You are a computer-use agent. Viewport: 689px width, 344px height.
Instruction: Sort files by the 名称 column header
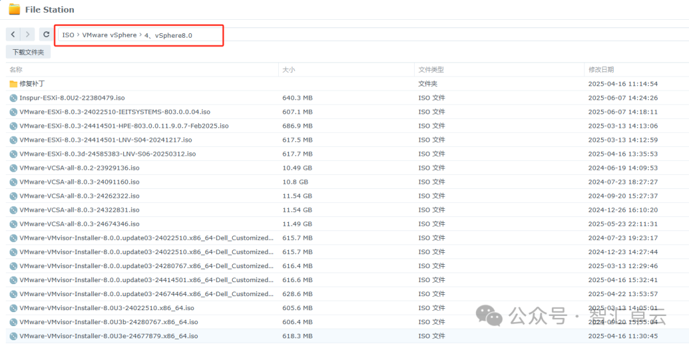[x=16, y=70]
